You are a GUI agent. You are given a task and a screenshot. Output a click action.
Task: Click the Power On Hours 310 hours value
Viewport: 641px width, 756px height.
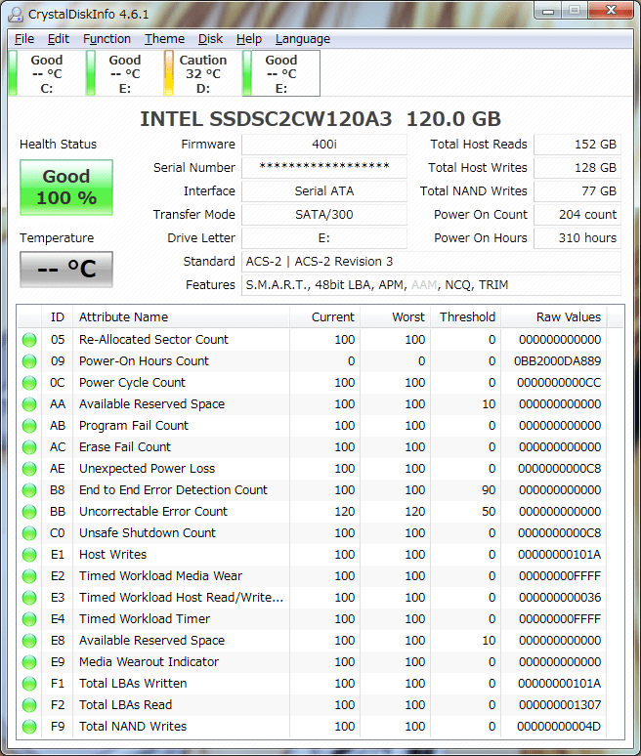(x=577, y=237)
